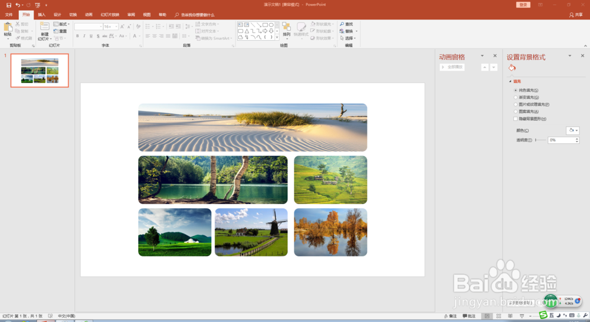Expand the shapes gallery more arrow
The image size is (590, 322).
[x=277, y=37]
